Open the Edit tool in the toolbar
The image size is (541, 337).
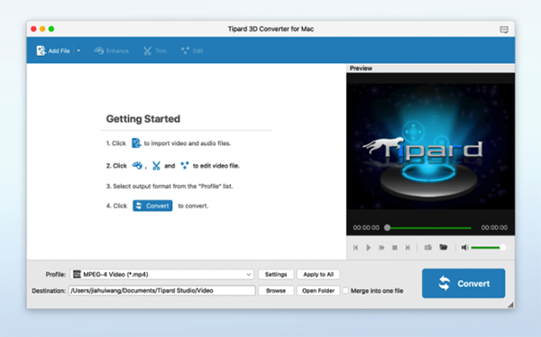point(192,50)
